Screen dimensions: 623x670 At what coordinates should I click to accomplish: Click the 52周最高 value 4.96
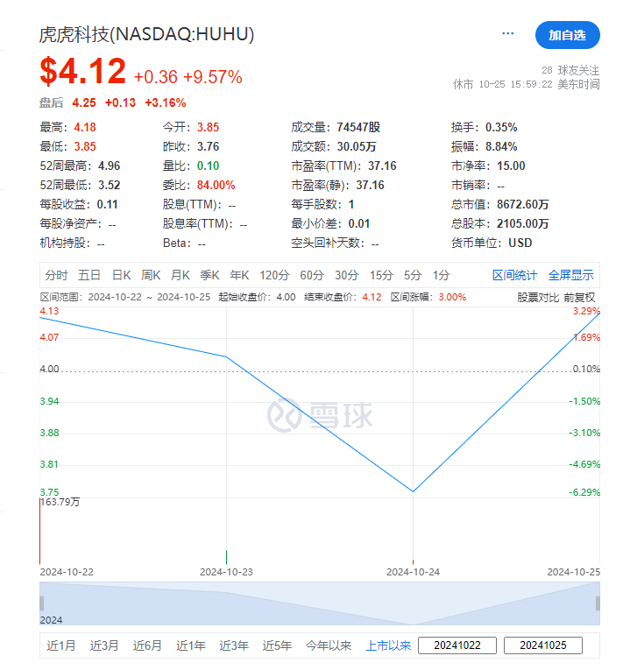[109, 166]
